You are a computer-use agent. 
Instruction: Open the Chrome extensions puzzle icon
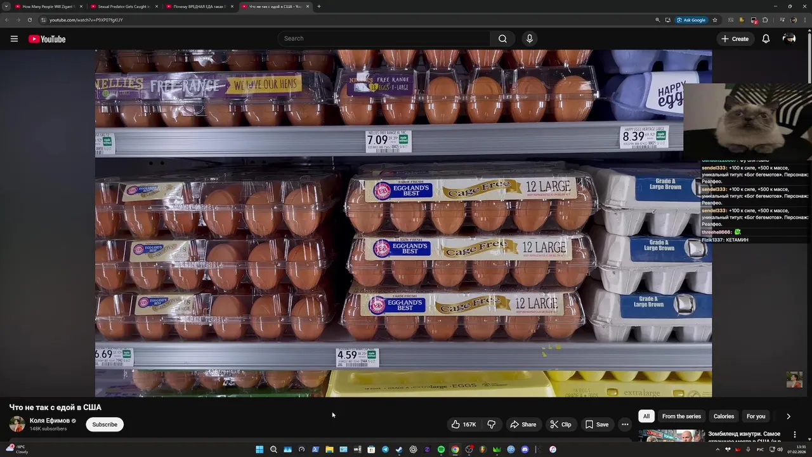point(765,20)
